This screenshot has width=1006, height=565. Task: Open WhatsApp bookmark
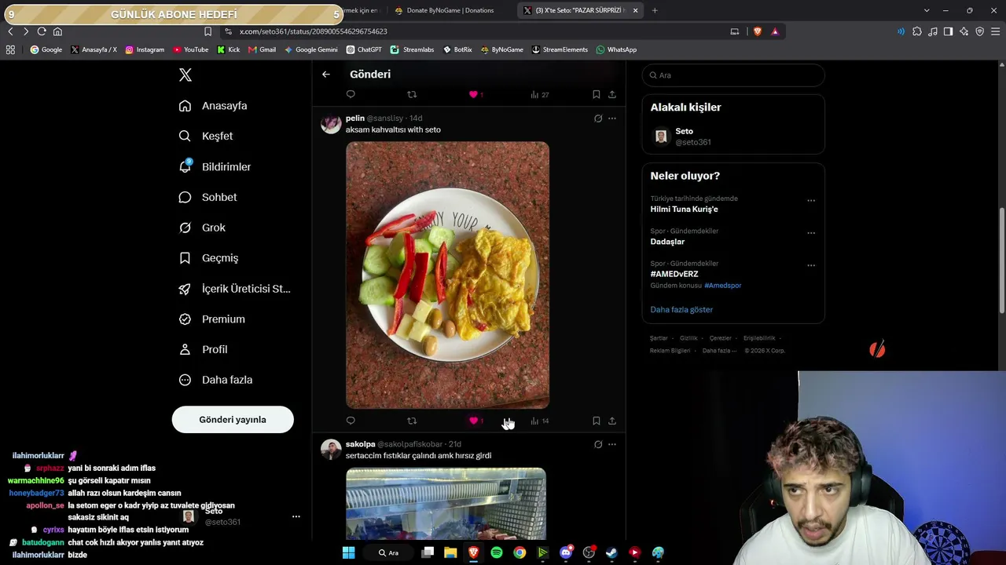pyautogui.click(x=616, y=49)
